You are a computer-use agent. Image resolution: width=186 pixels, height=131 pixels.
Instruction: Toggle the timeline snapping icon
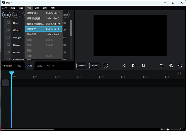(179, 73)
